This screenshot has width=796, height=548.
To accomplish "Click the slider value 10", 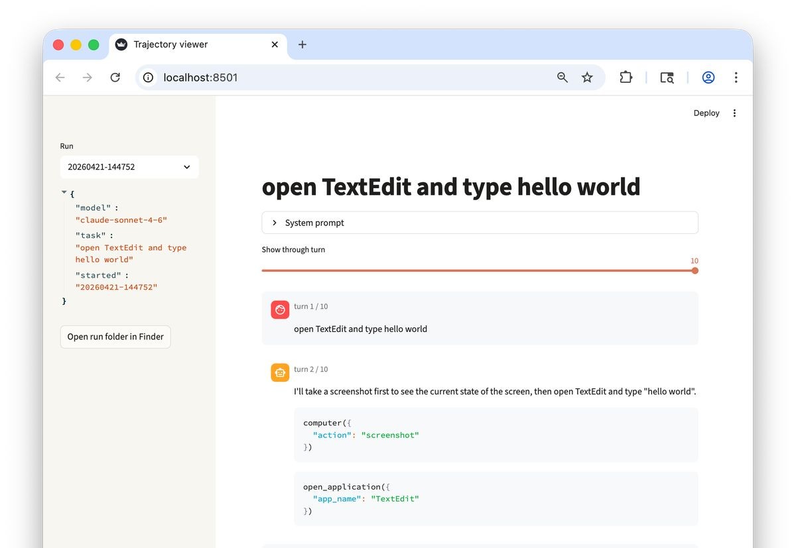I will click(694, 261).
